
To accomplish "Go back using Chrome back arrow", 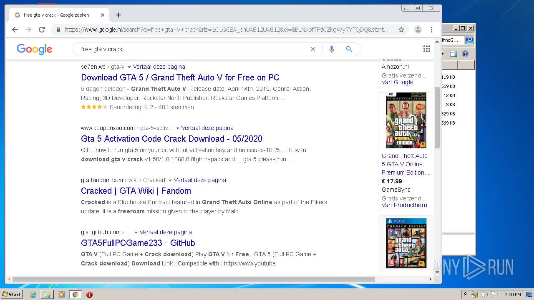I will click(15, 30).
